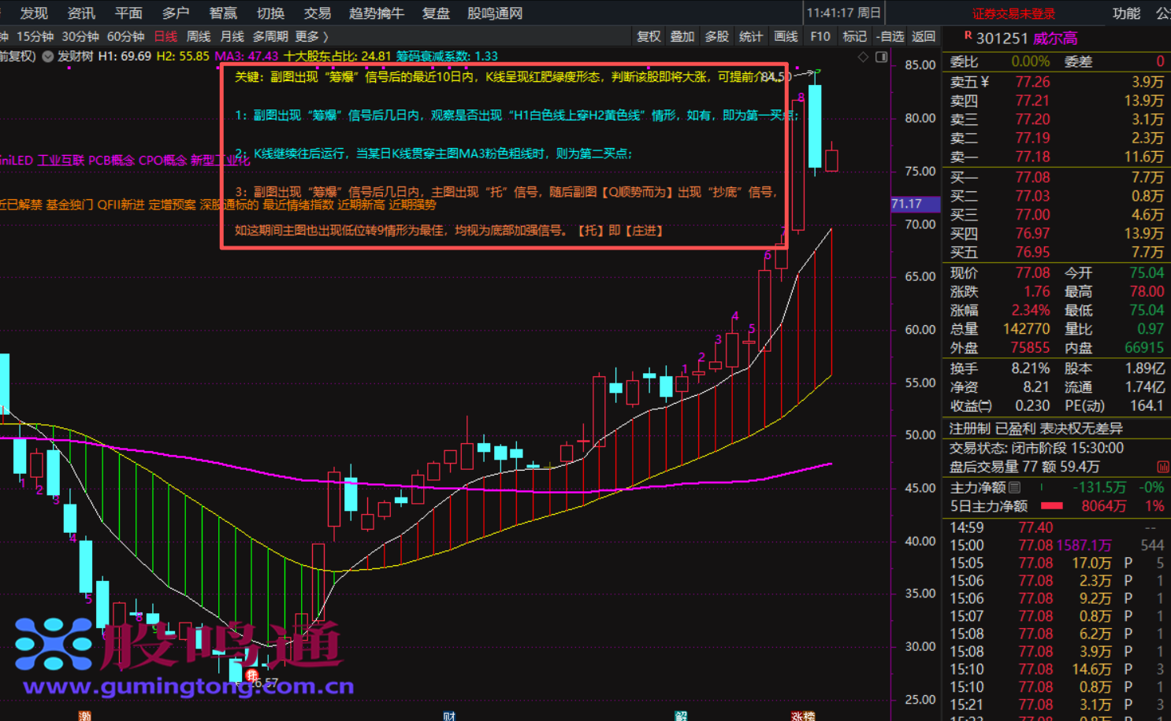Image resolution: width=1171 pixels, height=721 pixels.
Task: Click the 复权 toolbar button
Action: pos(649,36)
